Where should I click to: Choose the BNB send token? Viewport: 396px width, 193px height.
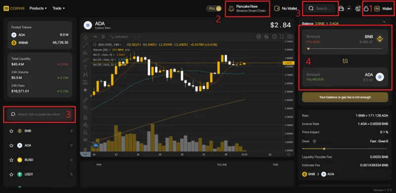(x=374, y=39)
